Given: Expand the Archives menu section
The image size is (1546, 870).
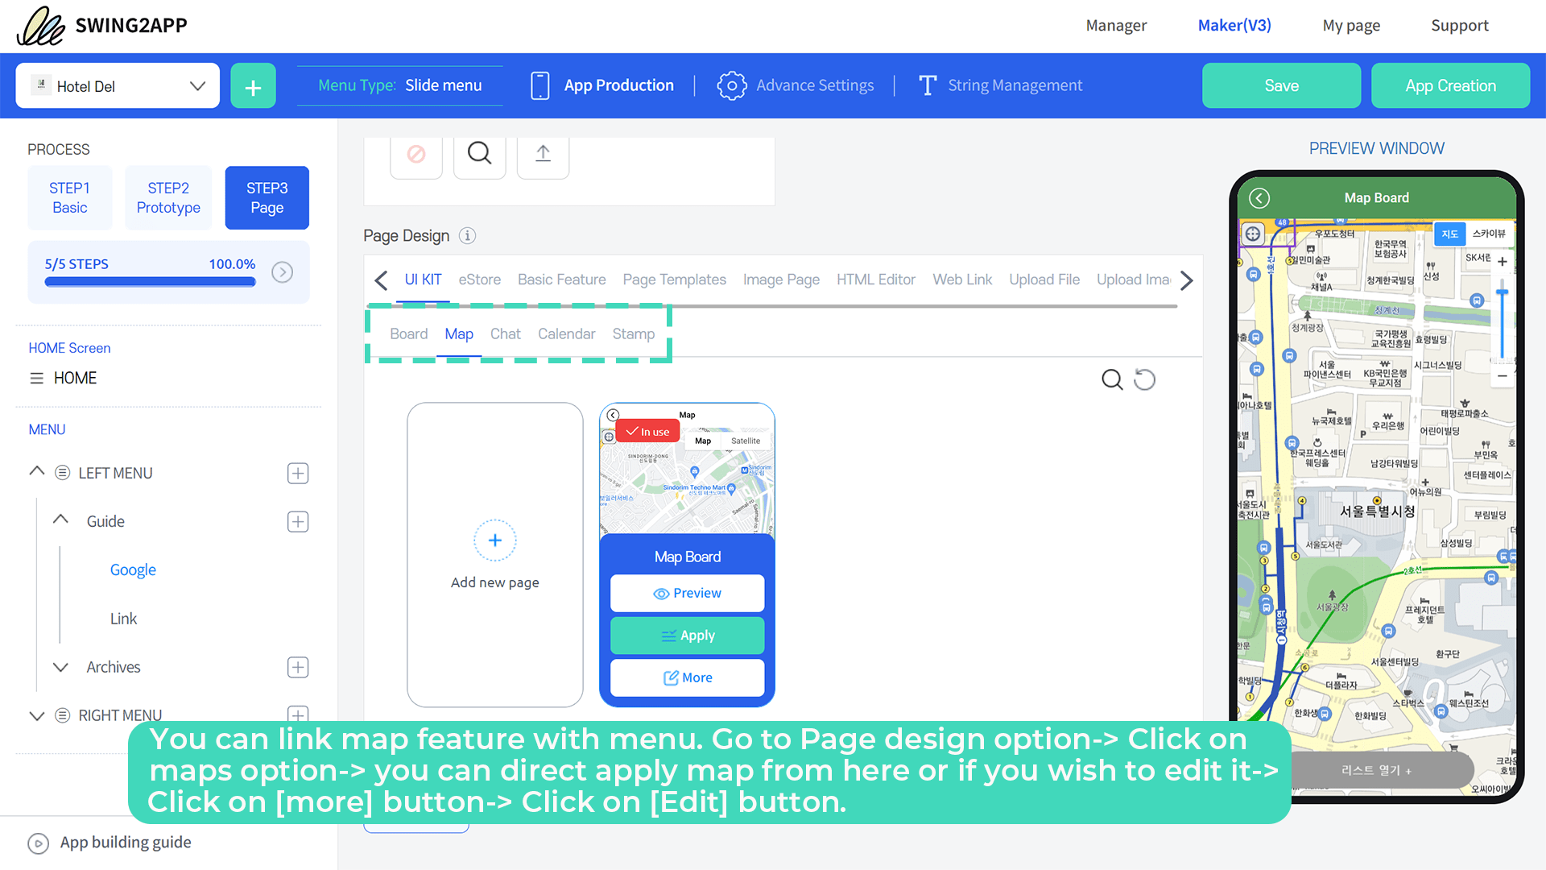Looking at the screenshot, I should click(60, 667).
